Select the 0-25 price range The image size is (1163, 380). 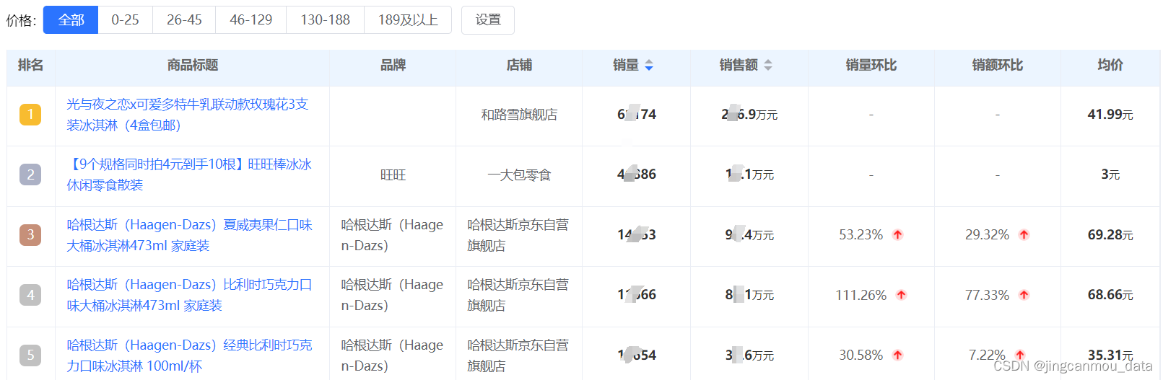coord(125,20)
